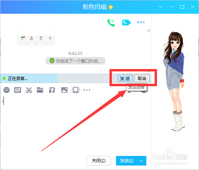Maximize the chat window
The image size is (199, 170).
click(182, 7)
